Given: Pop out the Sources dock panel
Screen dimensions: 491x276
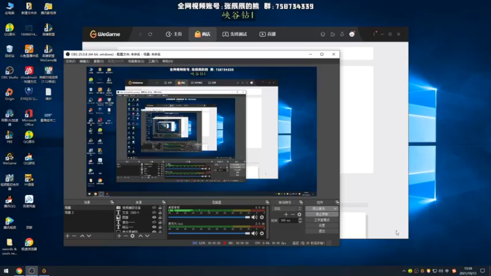Looking at the screenshot, I should pyautogui.click(x=163, y=202).
